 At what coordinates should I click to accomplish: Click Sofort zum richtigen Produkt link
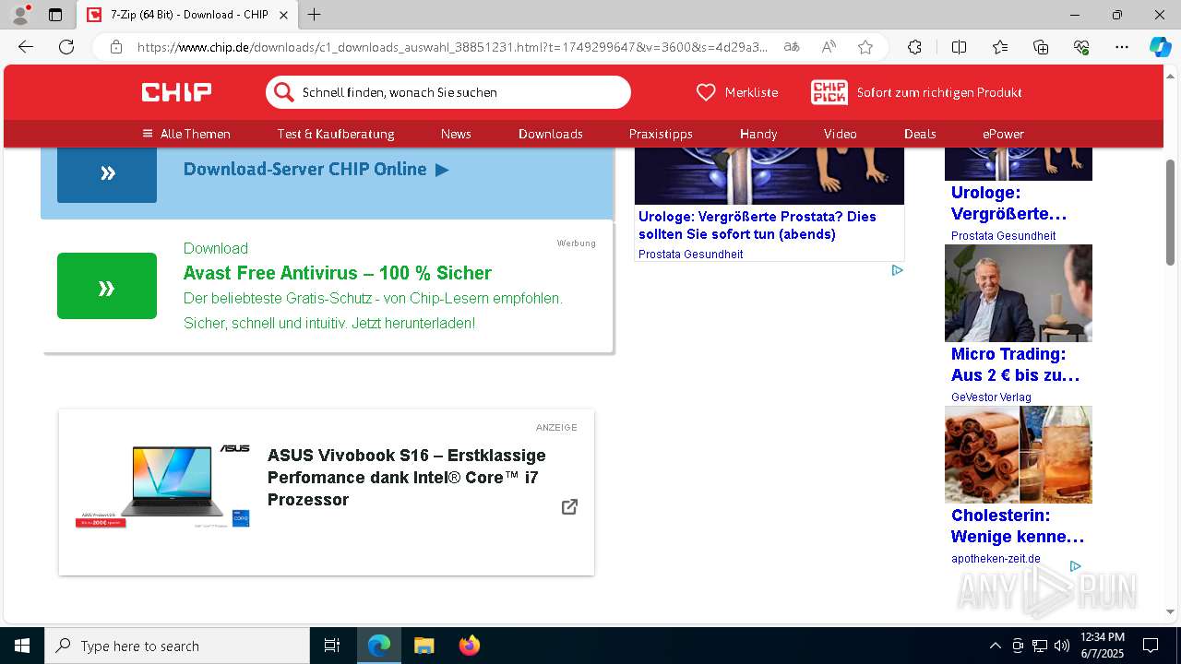(x=939, y=92)
